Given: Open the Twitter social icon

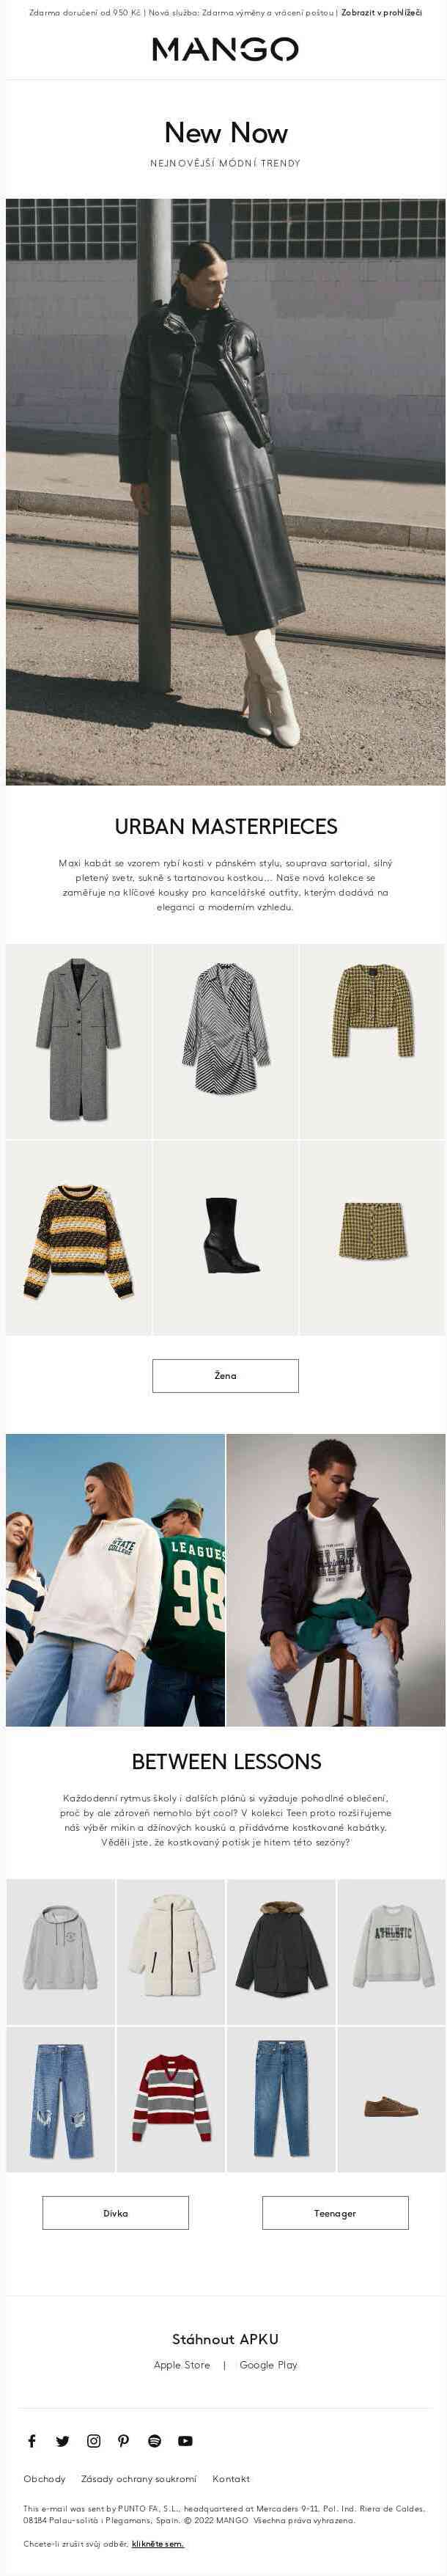Looking at the screenshot, I should (63, 2440).
